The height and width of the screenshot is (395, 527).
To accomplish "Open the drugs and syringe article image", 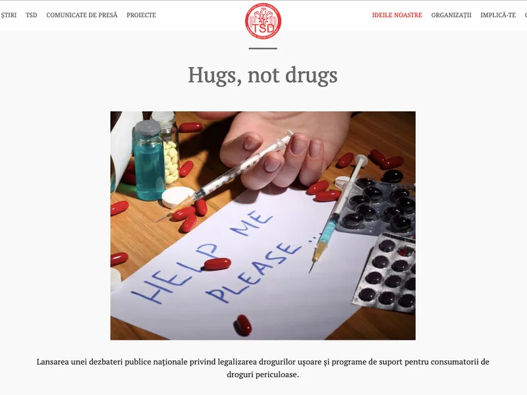I will (x=263, y=225).
